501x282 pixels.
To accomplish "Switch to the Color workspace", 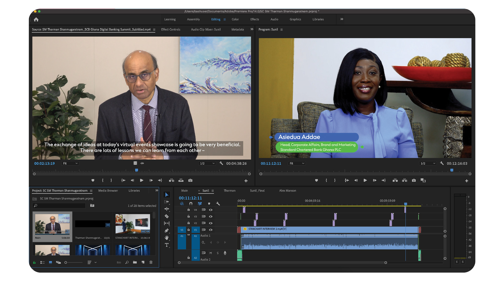I will [x=235, y=19].
